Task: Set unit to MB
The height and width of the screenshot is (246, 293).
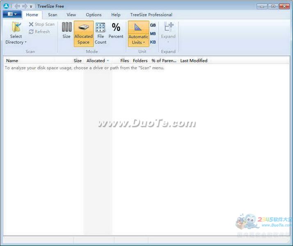Action: [153, 34]
